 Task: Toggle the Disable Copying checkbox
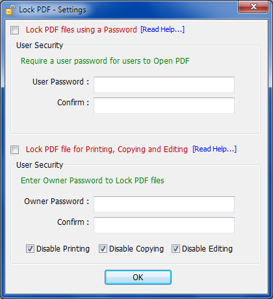pos(103,249)
